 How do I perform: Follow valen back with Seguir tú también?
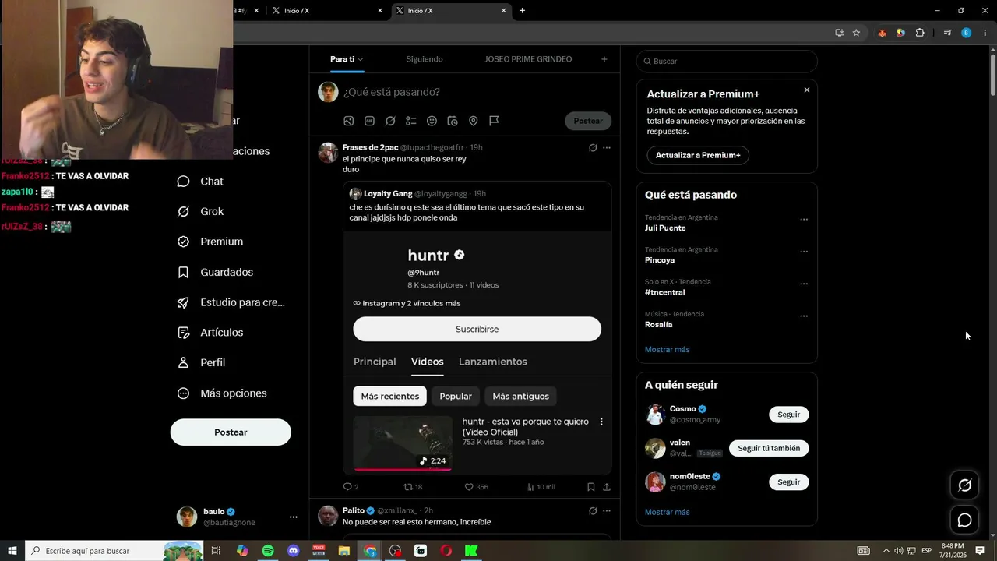pyautogui.click(x=769, y=448)
